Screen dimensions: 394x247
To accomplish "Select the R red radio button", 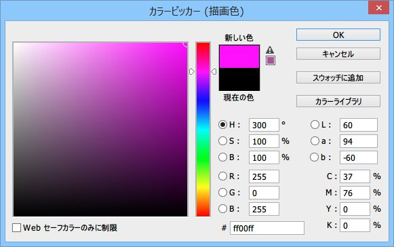I will coord(222,176).
